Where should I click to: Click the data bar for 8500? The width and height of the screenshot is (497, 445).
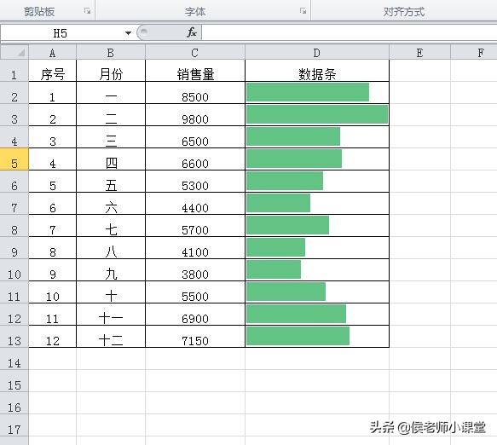[x=308, y=92]
